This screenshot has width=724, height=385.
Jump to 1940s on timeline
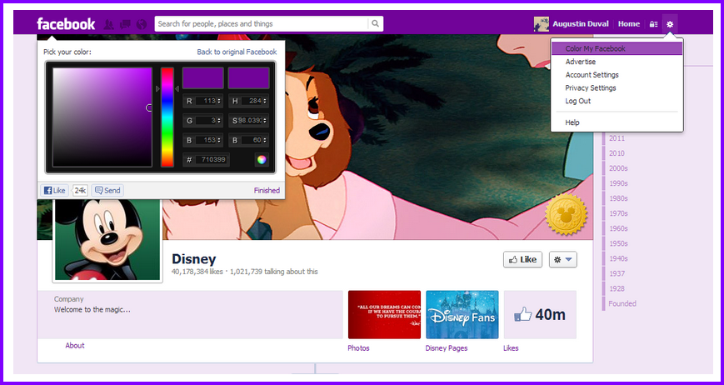[x=618, y=258]
